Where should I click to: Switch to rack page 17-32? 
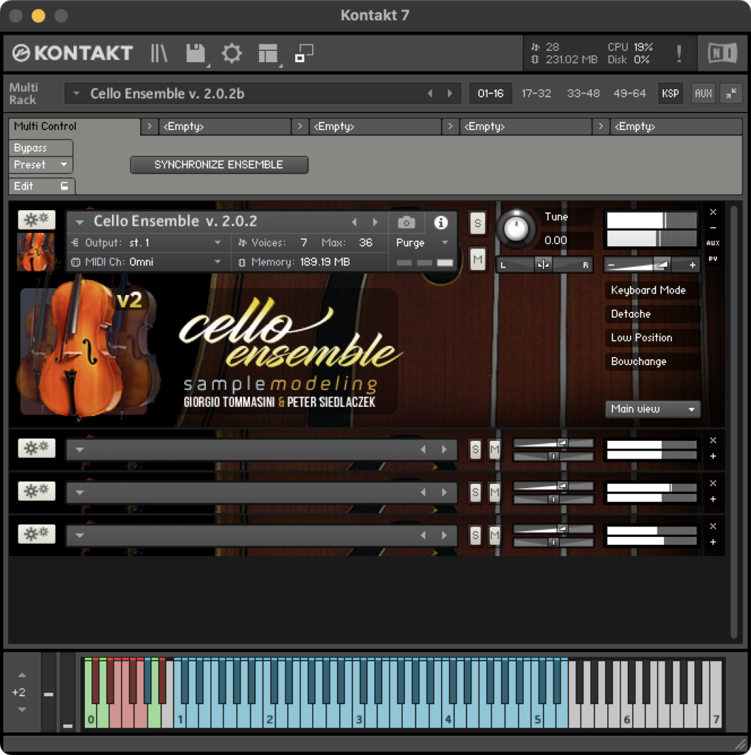pyautogui.click(x=536, y=94)
